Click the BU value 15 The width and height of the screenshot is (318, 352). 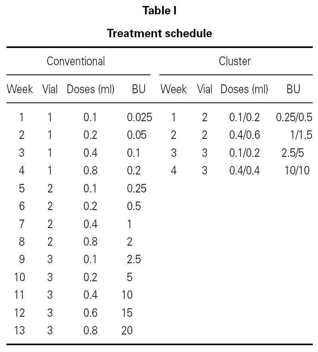pyautogui.click(x=127, y=313)
